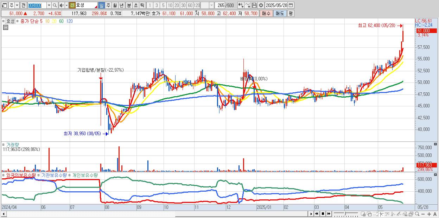The width and height of the screenshot is (439, 218).
Task: Click the 효성 chart legend label
Action: [10, 21]
